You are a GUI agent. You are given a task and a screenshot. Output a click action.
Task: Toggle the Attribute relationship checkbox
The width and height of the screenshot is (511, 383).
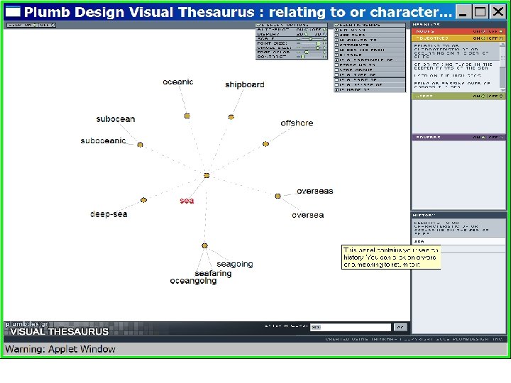click(336, 45)
